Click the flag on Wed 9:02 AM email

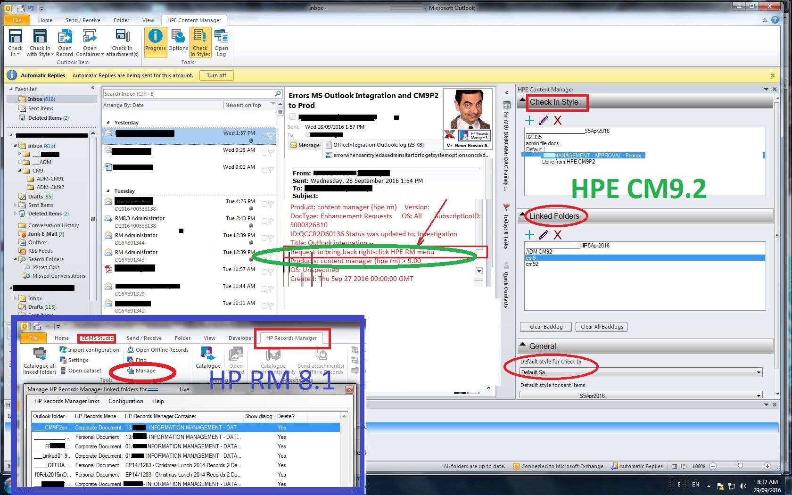click(271, 170)
